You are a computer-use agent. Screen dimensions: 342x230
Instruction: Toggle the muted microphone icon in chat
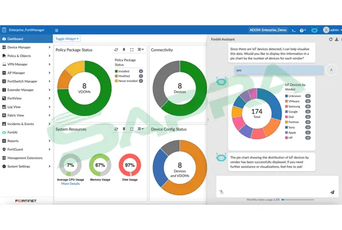point(221,192)
